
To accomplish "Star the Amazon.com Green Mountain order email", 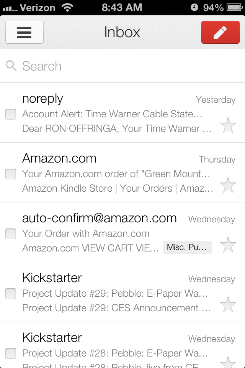I will coord(228,185).
